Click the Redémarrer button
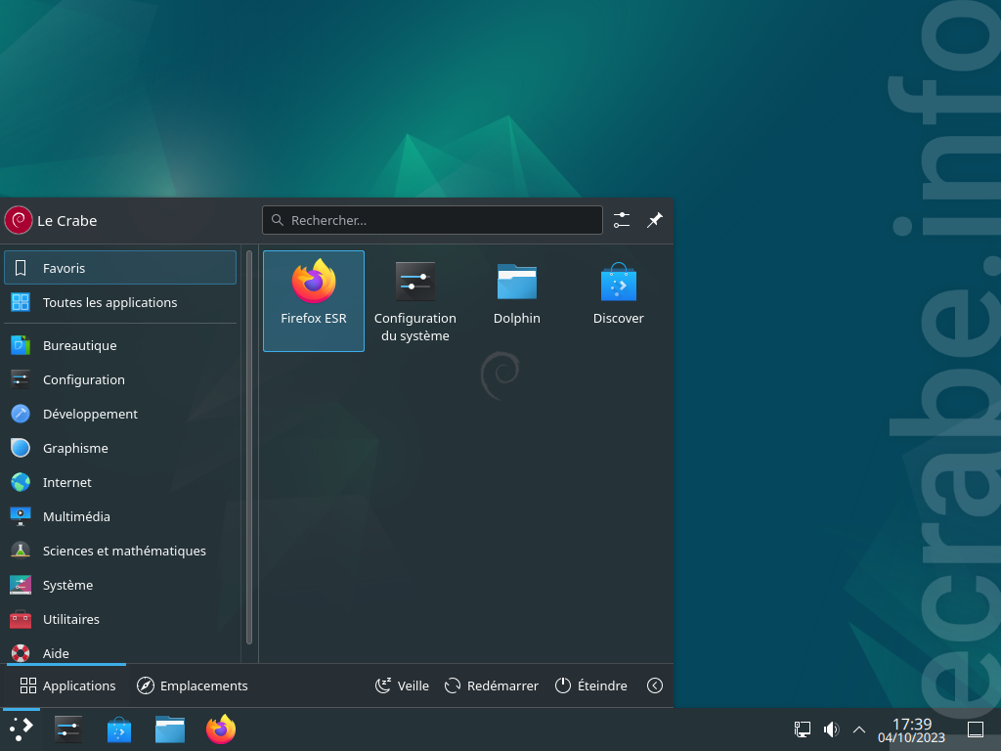Image resolution: width=1001 pixels, height=751 pixels. click(x=491, y=685)
